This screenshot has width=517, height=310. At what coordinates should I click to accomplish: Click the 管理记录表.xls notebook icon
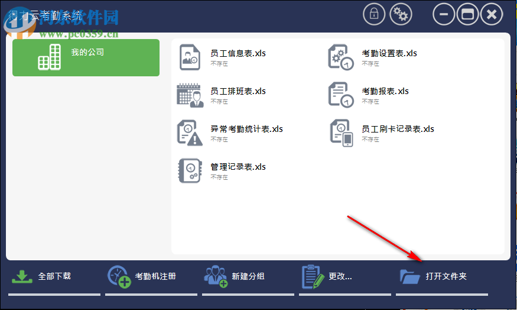click(x=190, y=171)
